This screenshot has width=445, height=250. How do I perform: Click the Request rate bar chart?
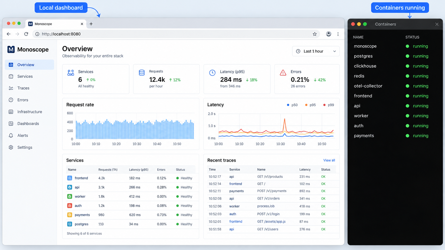coord(135,129)
